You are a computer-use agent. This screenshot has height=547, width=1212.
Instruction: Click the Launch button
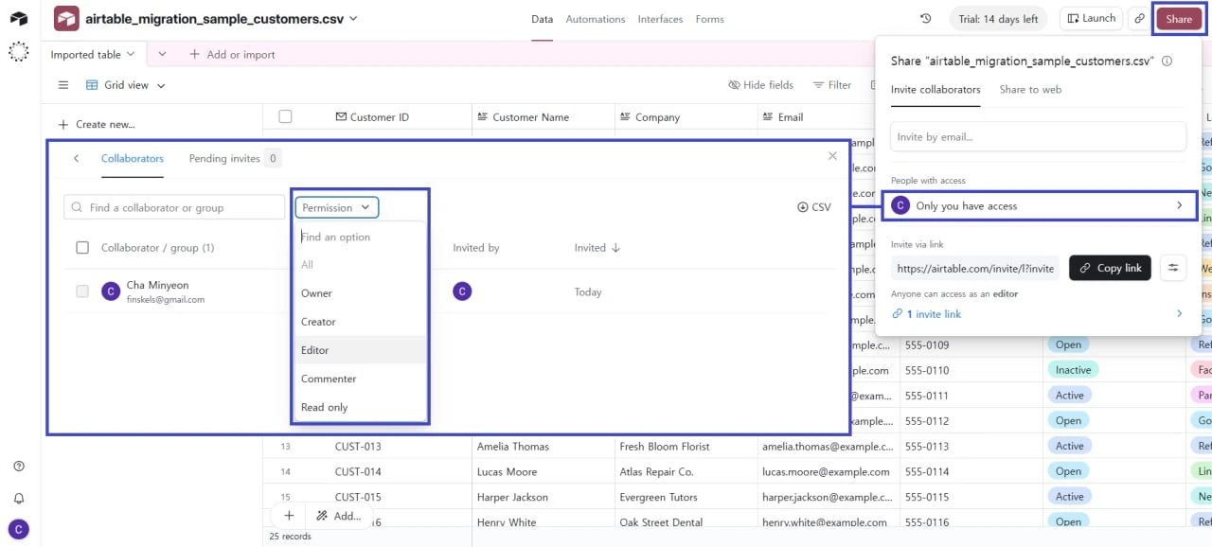(x=1091, y=19)
